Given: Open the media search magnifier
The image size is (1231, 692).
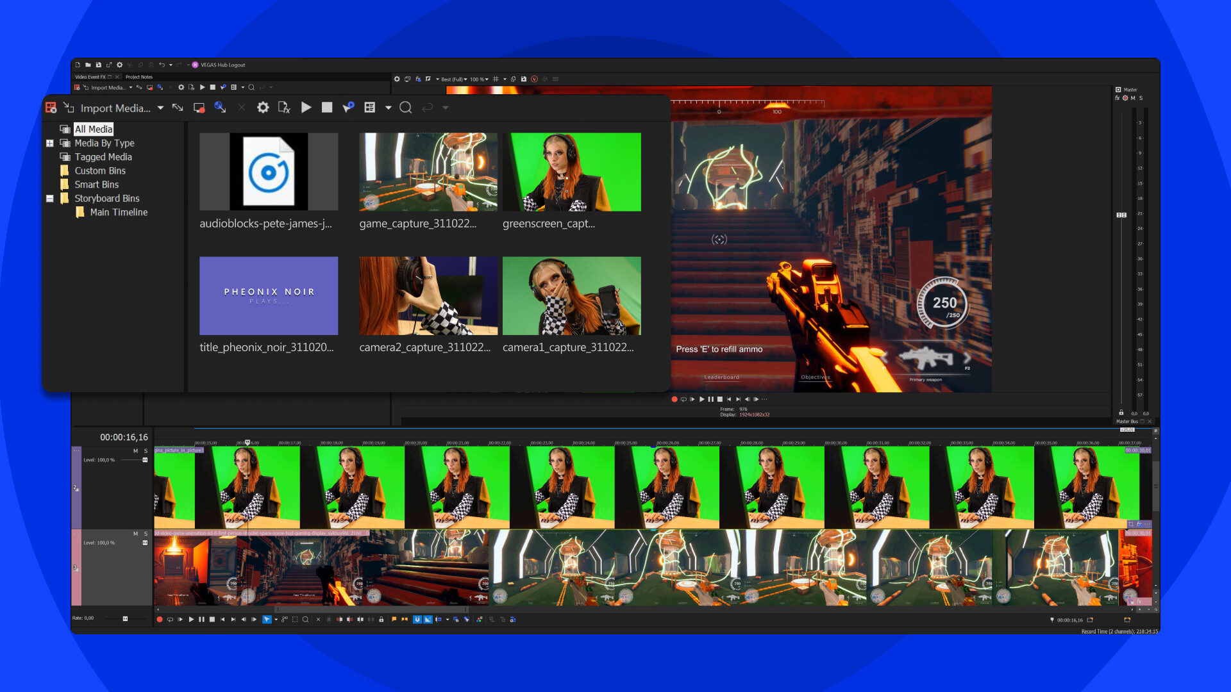Looking at the screenshot, I should pyautogui.click(x=405, y=108).
